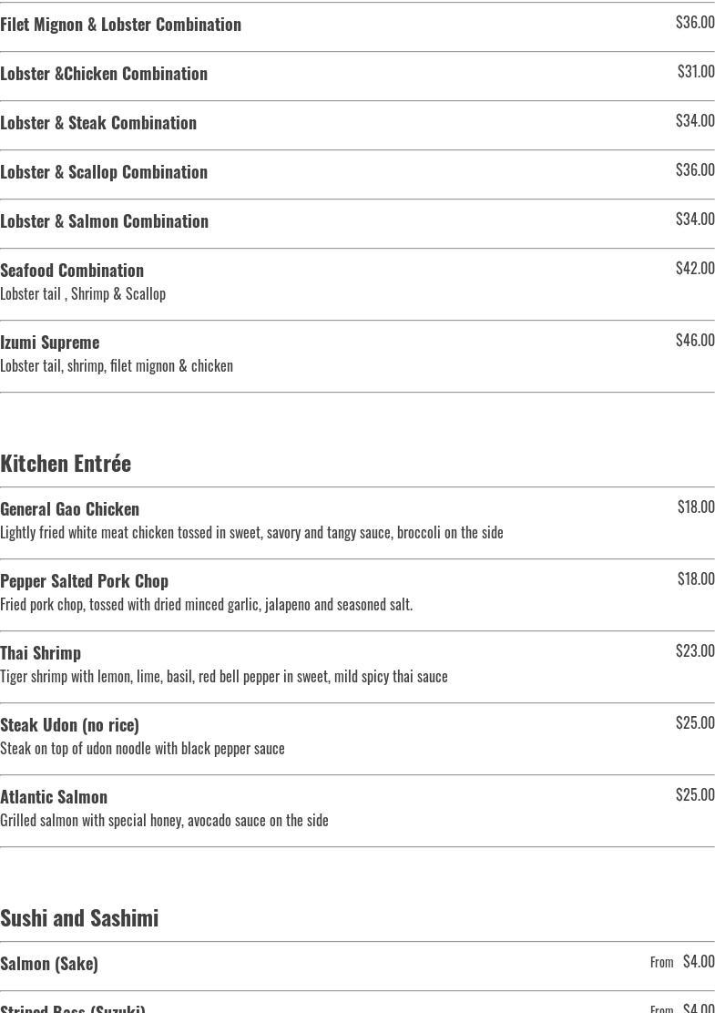Image resolution: width=715 pixels, height=1013 pixels.
Task: Open the Lobster &Chicken Combination entry
Action: click(357, 76)
